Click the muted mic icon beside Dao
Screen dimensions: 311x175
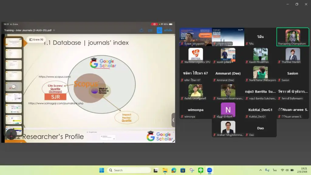pyautogui.click(x=247, y=135)
